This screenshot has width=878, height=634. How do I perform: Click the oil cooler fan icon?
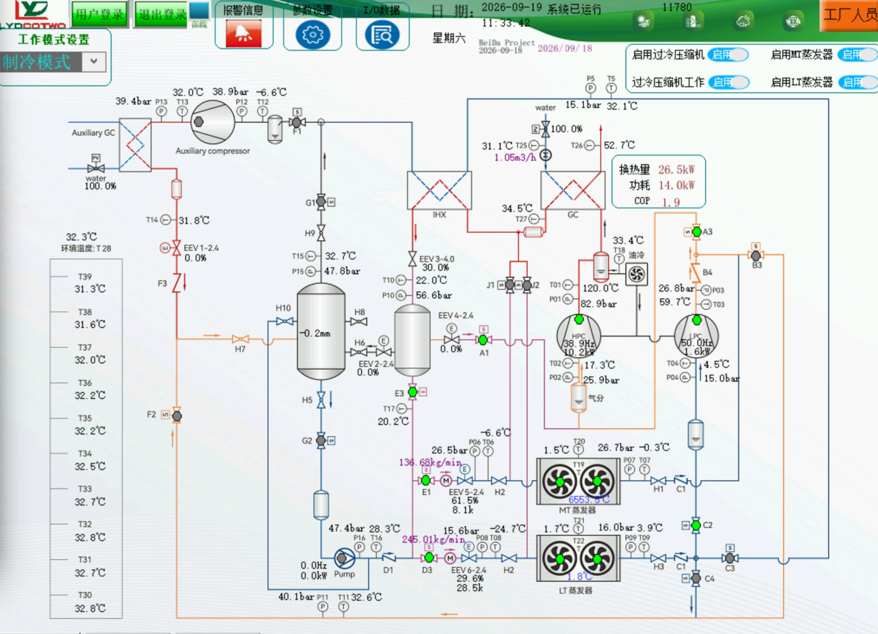(636, 274)
